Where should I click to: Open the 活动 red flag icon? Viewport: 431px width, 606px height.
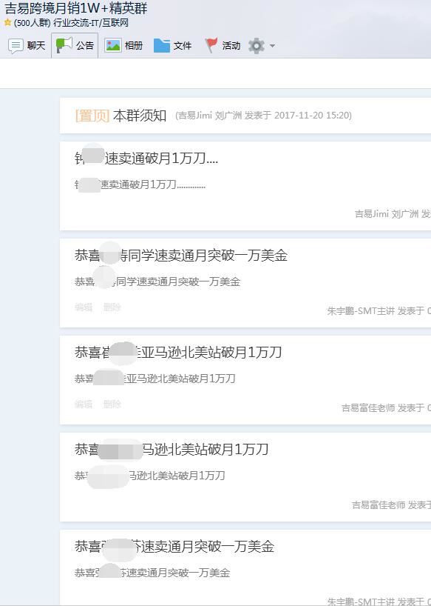pyautogui.click(x=211, y=45)
